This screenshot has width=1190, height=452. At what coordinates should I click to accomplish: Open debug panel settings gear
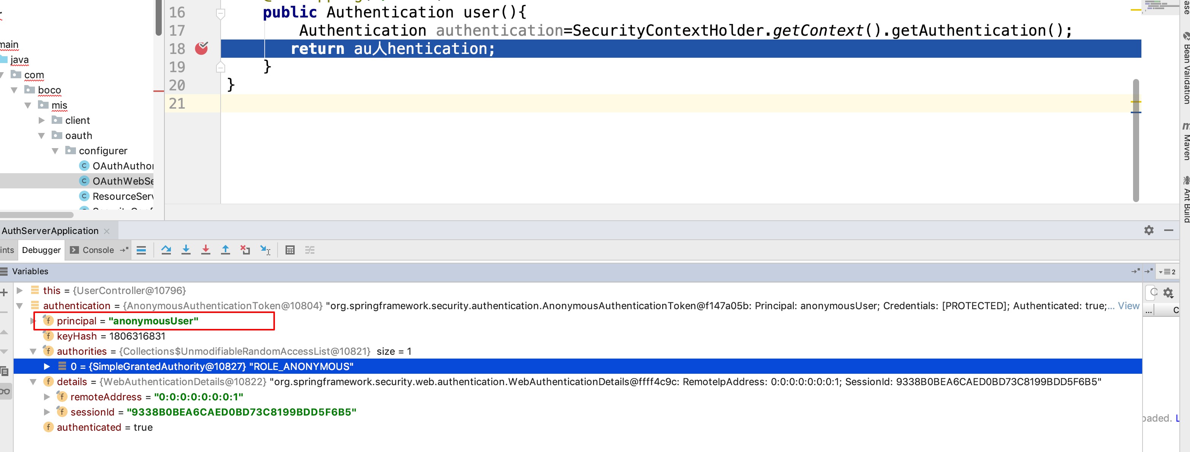[x=1149, y=230]
